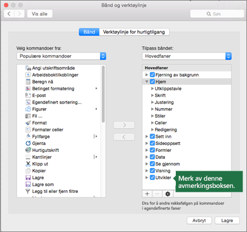Select the Redigering group row
This screenshot has width=247, height=232.
click(187, 130)
